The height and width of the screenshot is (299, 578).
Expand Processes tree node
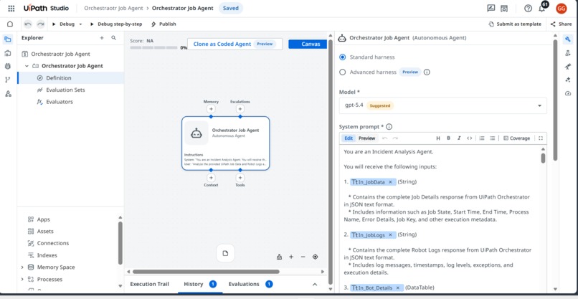point(22,280)
